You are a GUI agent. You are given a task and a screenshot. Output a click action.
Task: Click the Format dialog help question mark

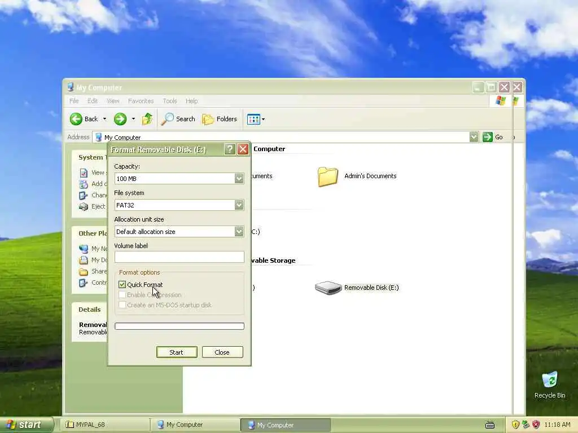(x=230, y=149)
